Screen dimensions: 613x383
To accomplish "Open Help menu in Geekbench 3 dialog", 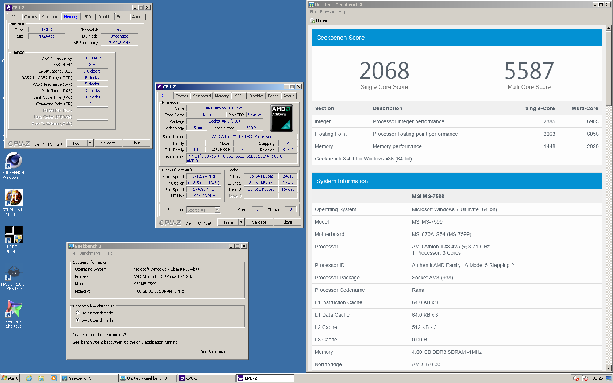I will tap(109, 253).
